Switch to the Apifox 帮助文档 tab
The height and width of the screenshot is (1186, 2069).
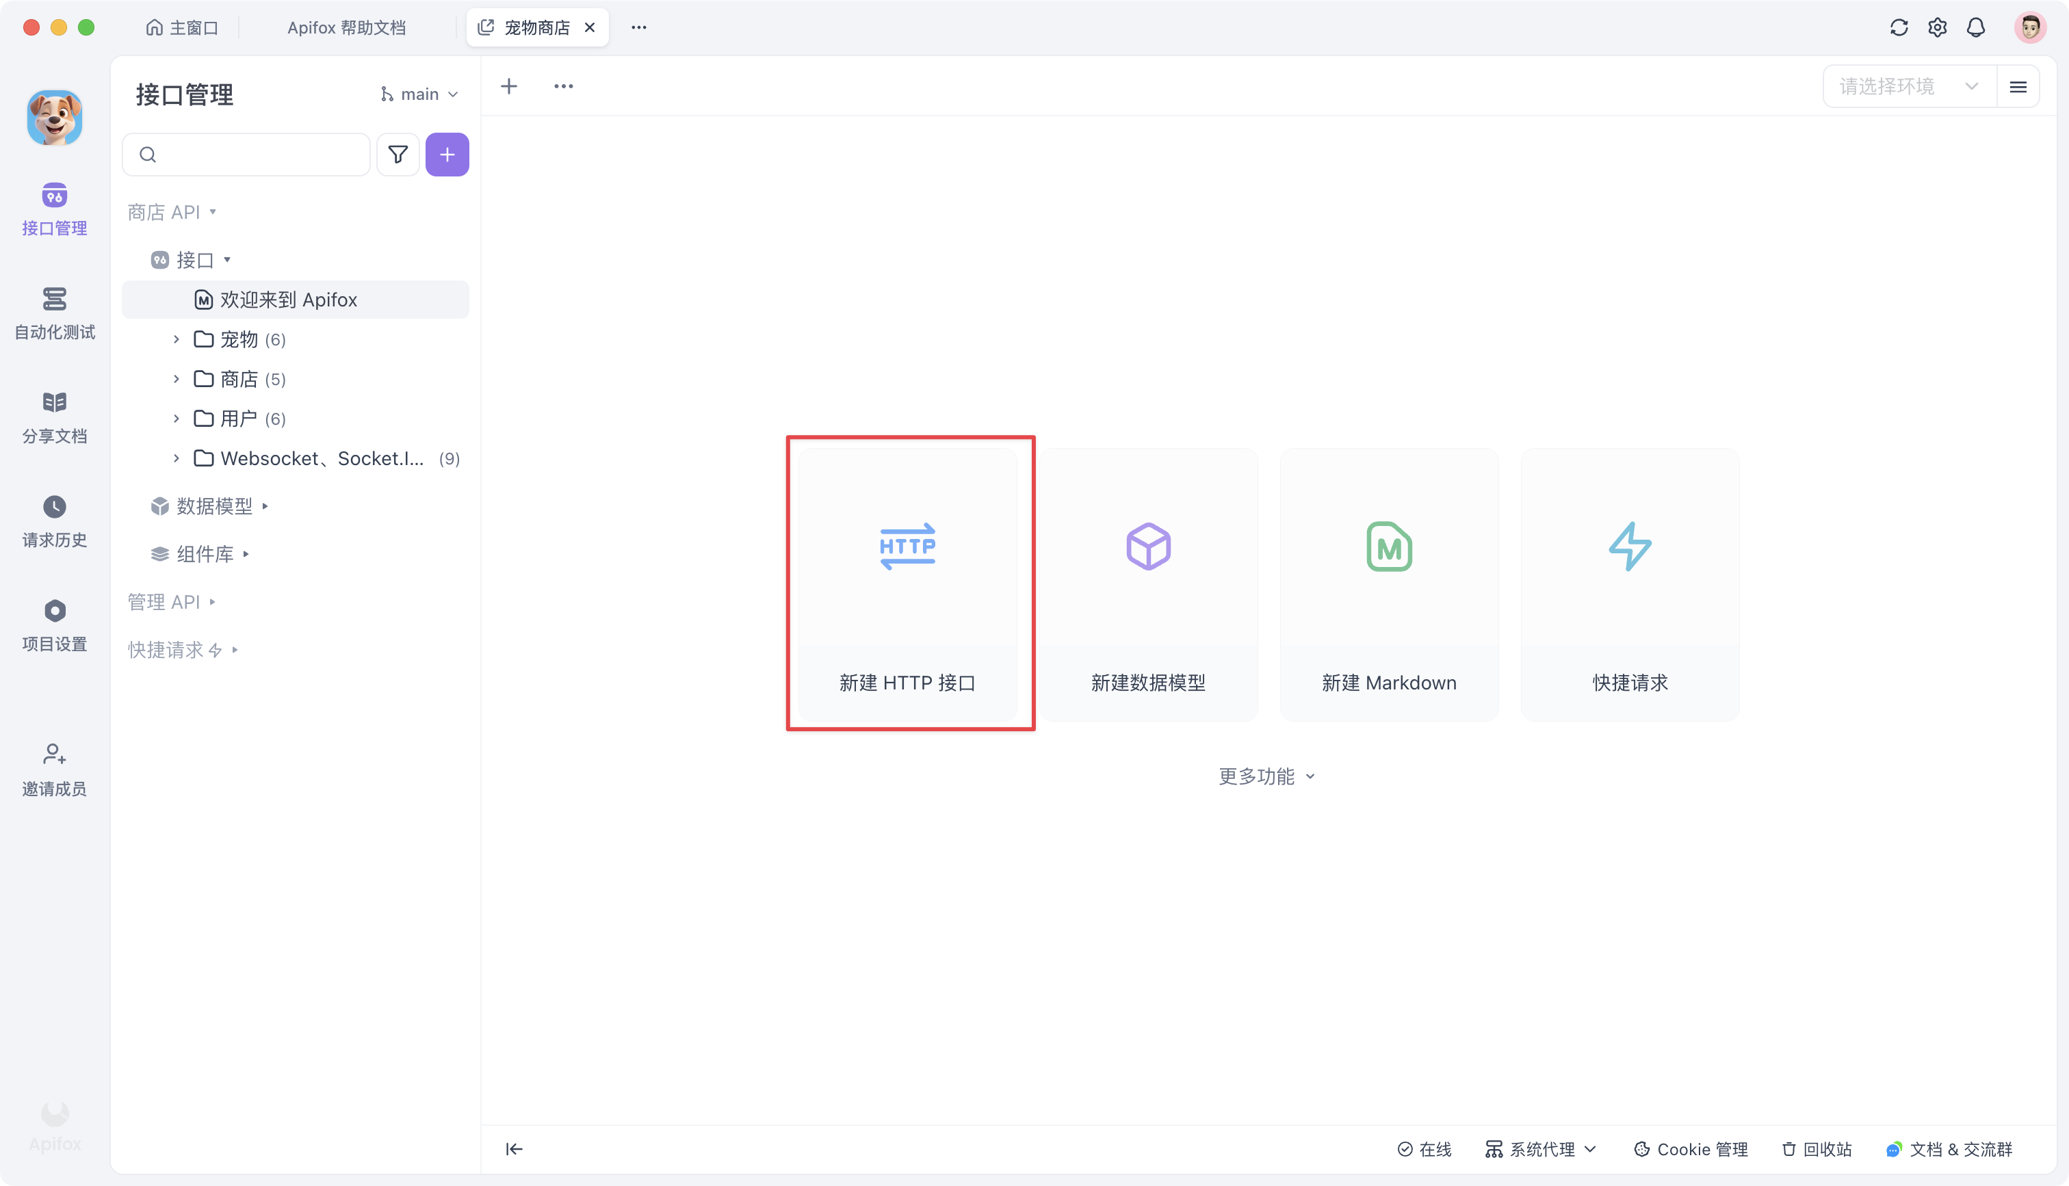(346, 27)
